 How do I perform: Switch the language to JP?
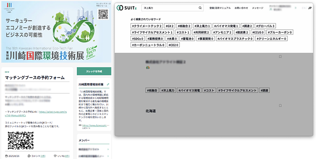click(310, 8)
